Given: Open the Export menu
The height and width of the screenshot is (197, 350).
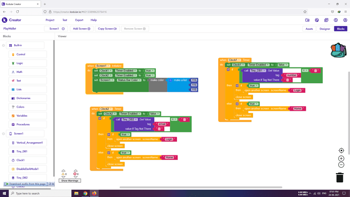Looking at the screenshot, I should click(79, 20).
